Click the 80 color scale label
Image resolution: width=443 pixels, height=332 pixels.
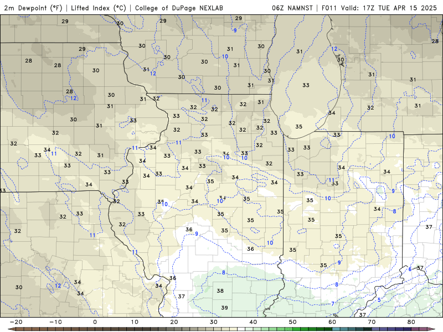pyautogui.click(x=411, y=322)
